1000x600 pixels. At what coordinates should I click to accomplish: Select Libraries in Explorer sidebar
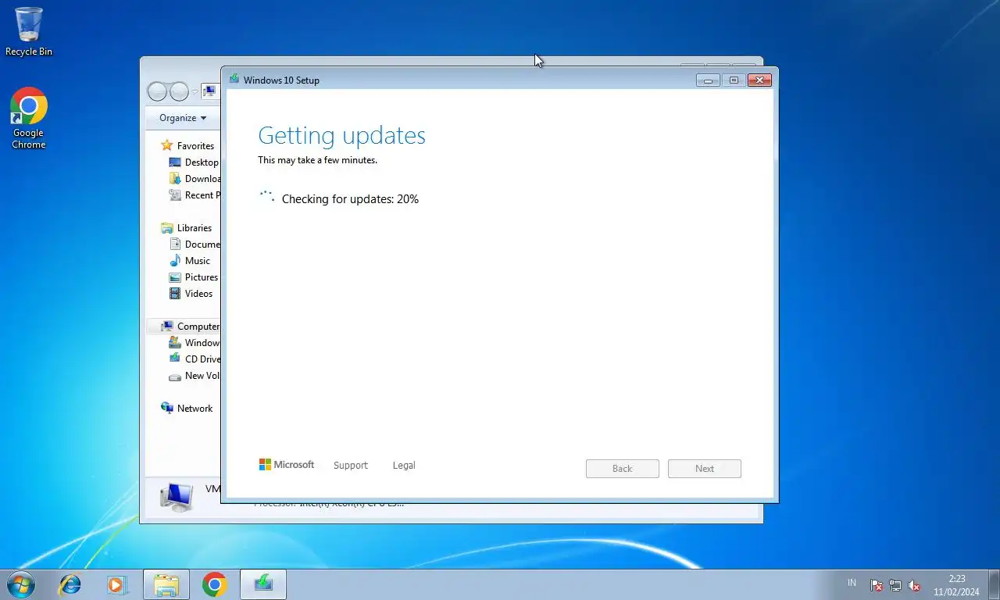pyautogui.click(x=195, y=228)
